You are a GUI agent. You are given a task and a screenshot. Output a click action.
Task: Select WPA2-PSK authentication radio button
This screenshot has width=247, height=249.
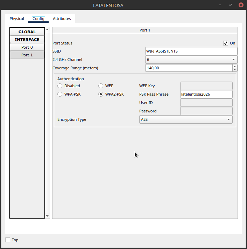(101, 94)
